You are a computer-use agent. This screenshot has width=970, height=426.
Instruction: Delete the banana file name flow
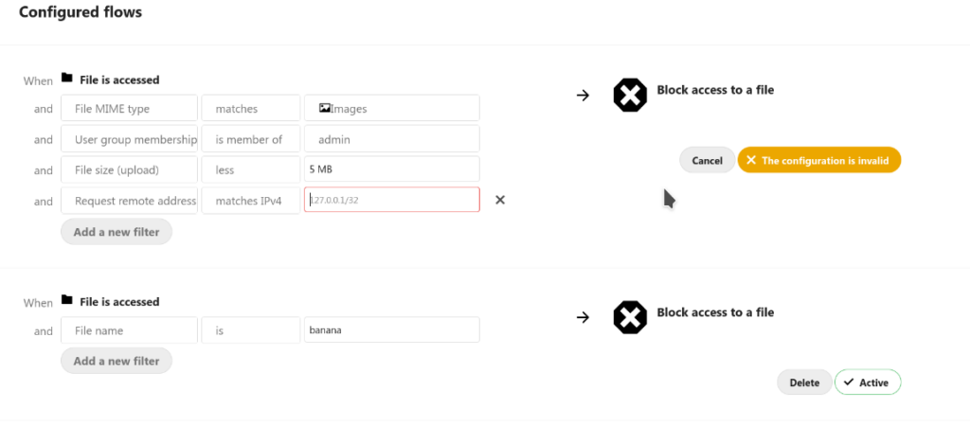coord(804,382)
